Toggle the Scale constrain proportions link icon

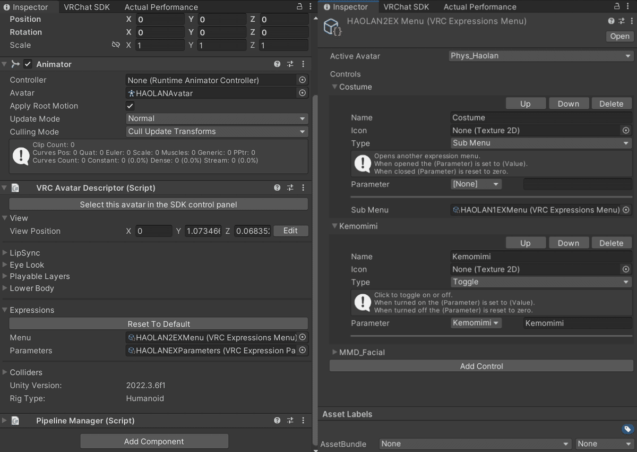coord(116,45)
